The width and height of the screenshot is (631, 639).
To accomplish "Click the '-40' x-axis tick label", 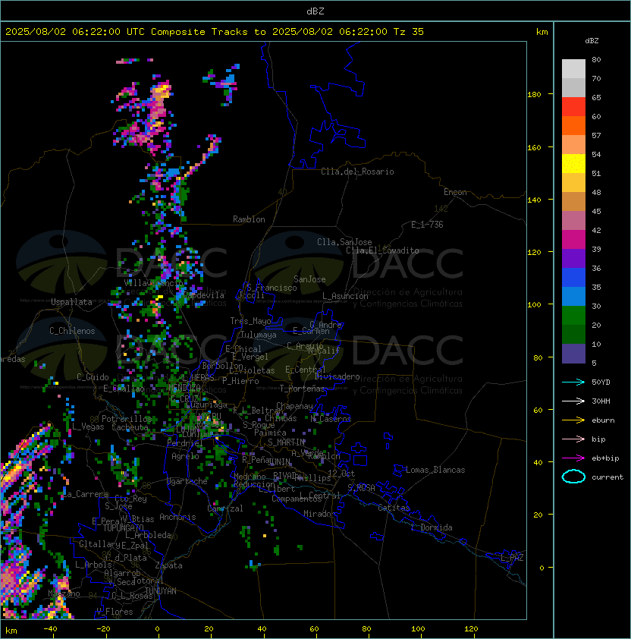I will pyautogui.click(x=51, y=629).
